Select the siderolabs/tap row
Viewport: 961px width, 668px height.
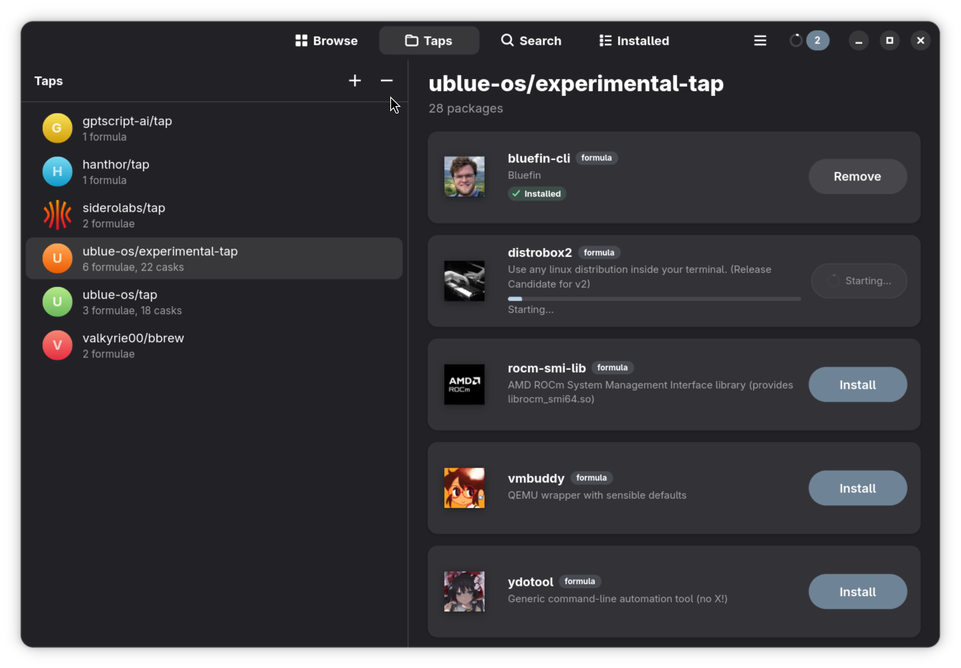click(214, 215)
